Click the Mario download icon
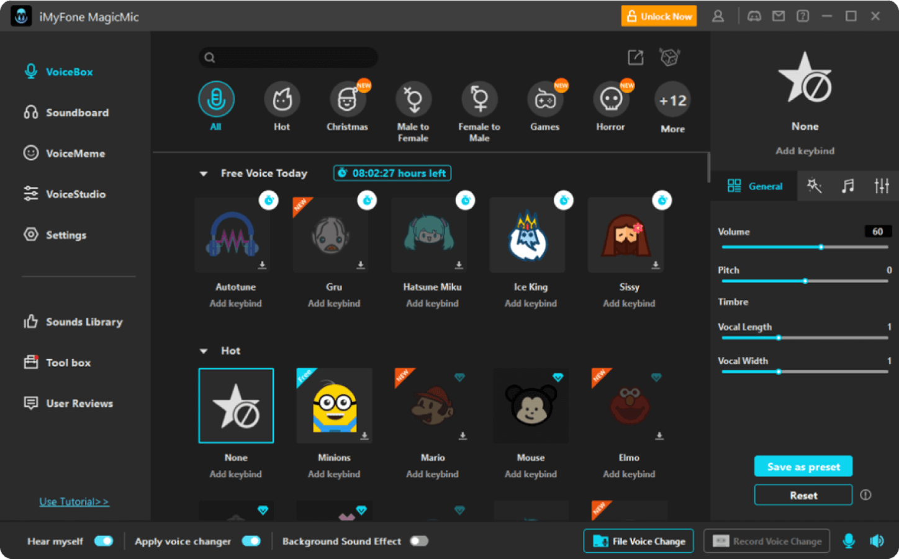 tap(463, 436)
